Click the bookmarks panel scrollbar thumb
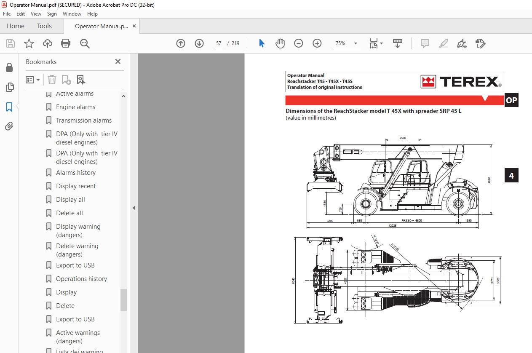The height and width of the screenshot is (353, 532). coord(123,300)
